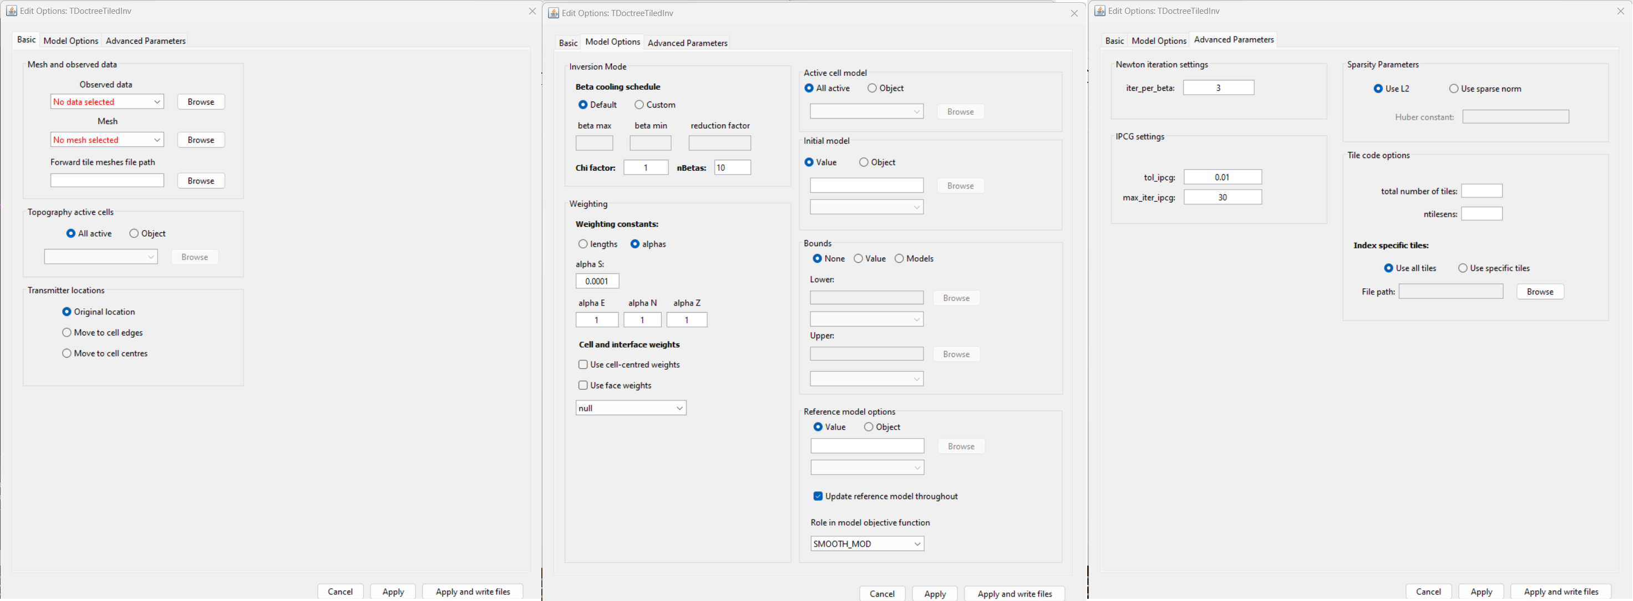Click the iter_per_beta input field

click(x=1219, y=88)
